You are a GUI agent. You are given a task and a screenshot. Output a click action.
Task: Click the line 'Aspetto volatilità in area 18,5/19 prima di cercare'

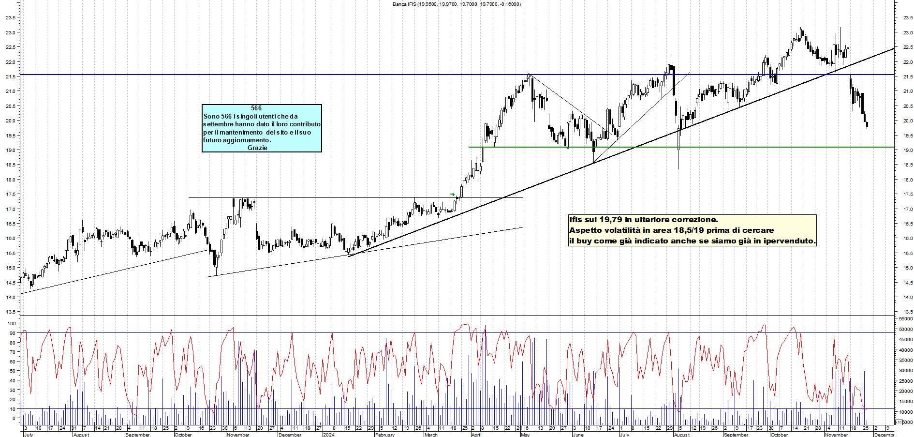coord(672,230)
